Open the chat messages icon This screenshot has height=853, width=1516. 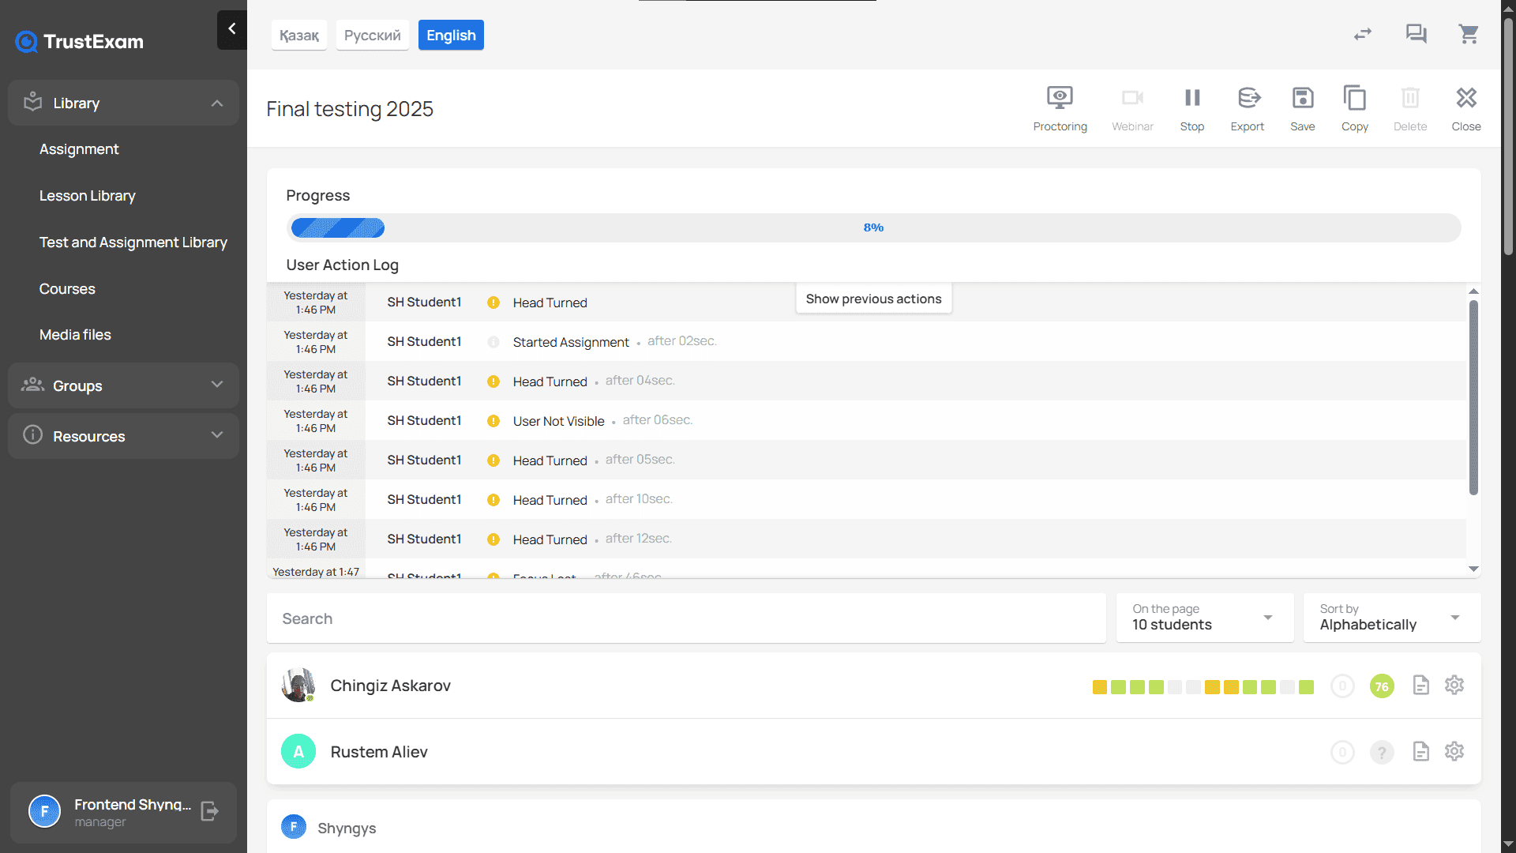(x=1416, y=34)
